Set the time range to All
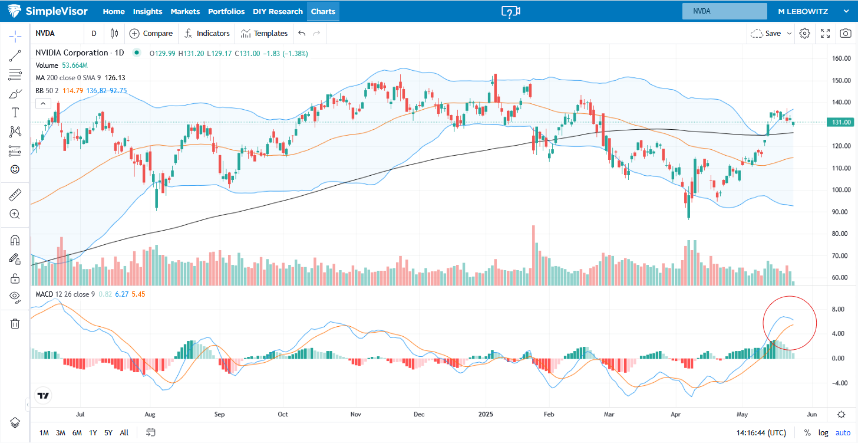 [x=124, y=432]
